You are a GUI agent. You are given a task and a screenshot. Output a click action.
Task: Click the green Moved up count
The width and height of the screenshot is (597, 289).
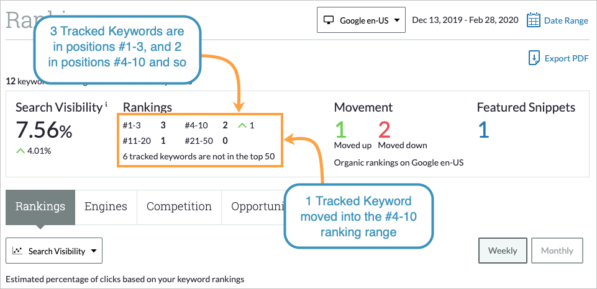click(340, 130)
